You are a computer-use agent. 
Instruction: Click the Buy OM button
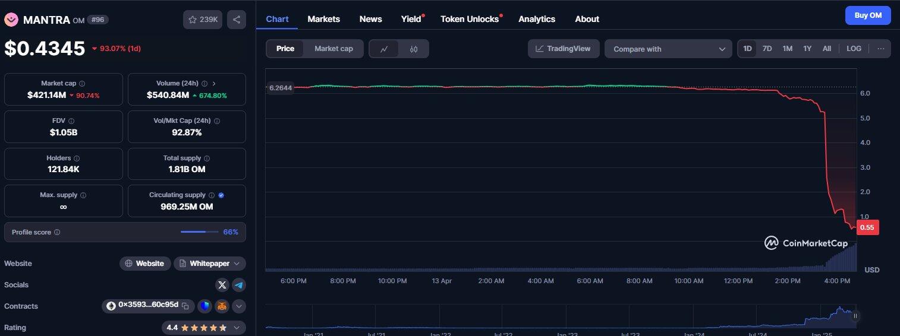point(868,15)
